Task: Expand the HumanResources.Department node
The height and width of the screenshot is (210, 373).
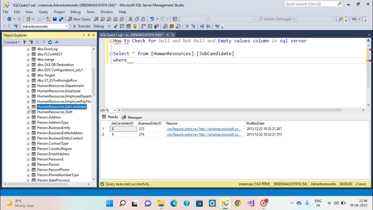Action: [x=28, y=86]
